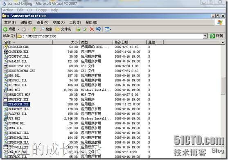Select the FSPMGR.DLL file icon
This screenshot has width=228, height=160.
[x=6, y=124]
